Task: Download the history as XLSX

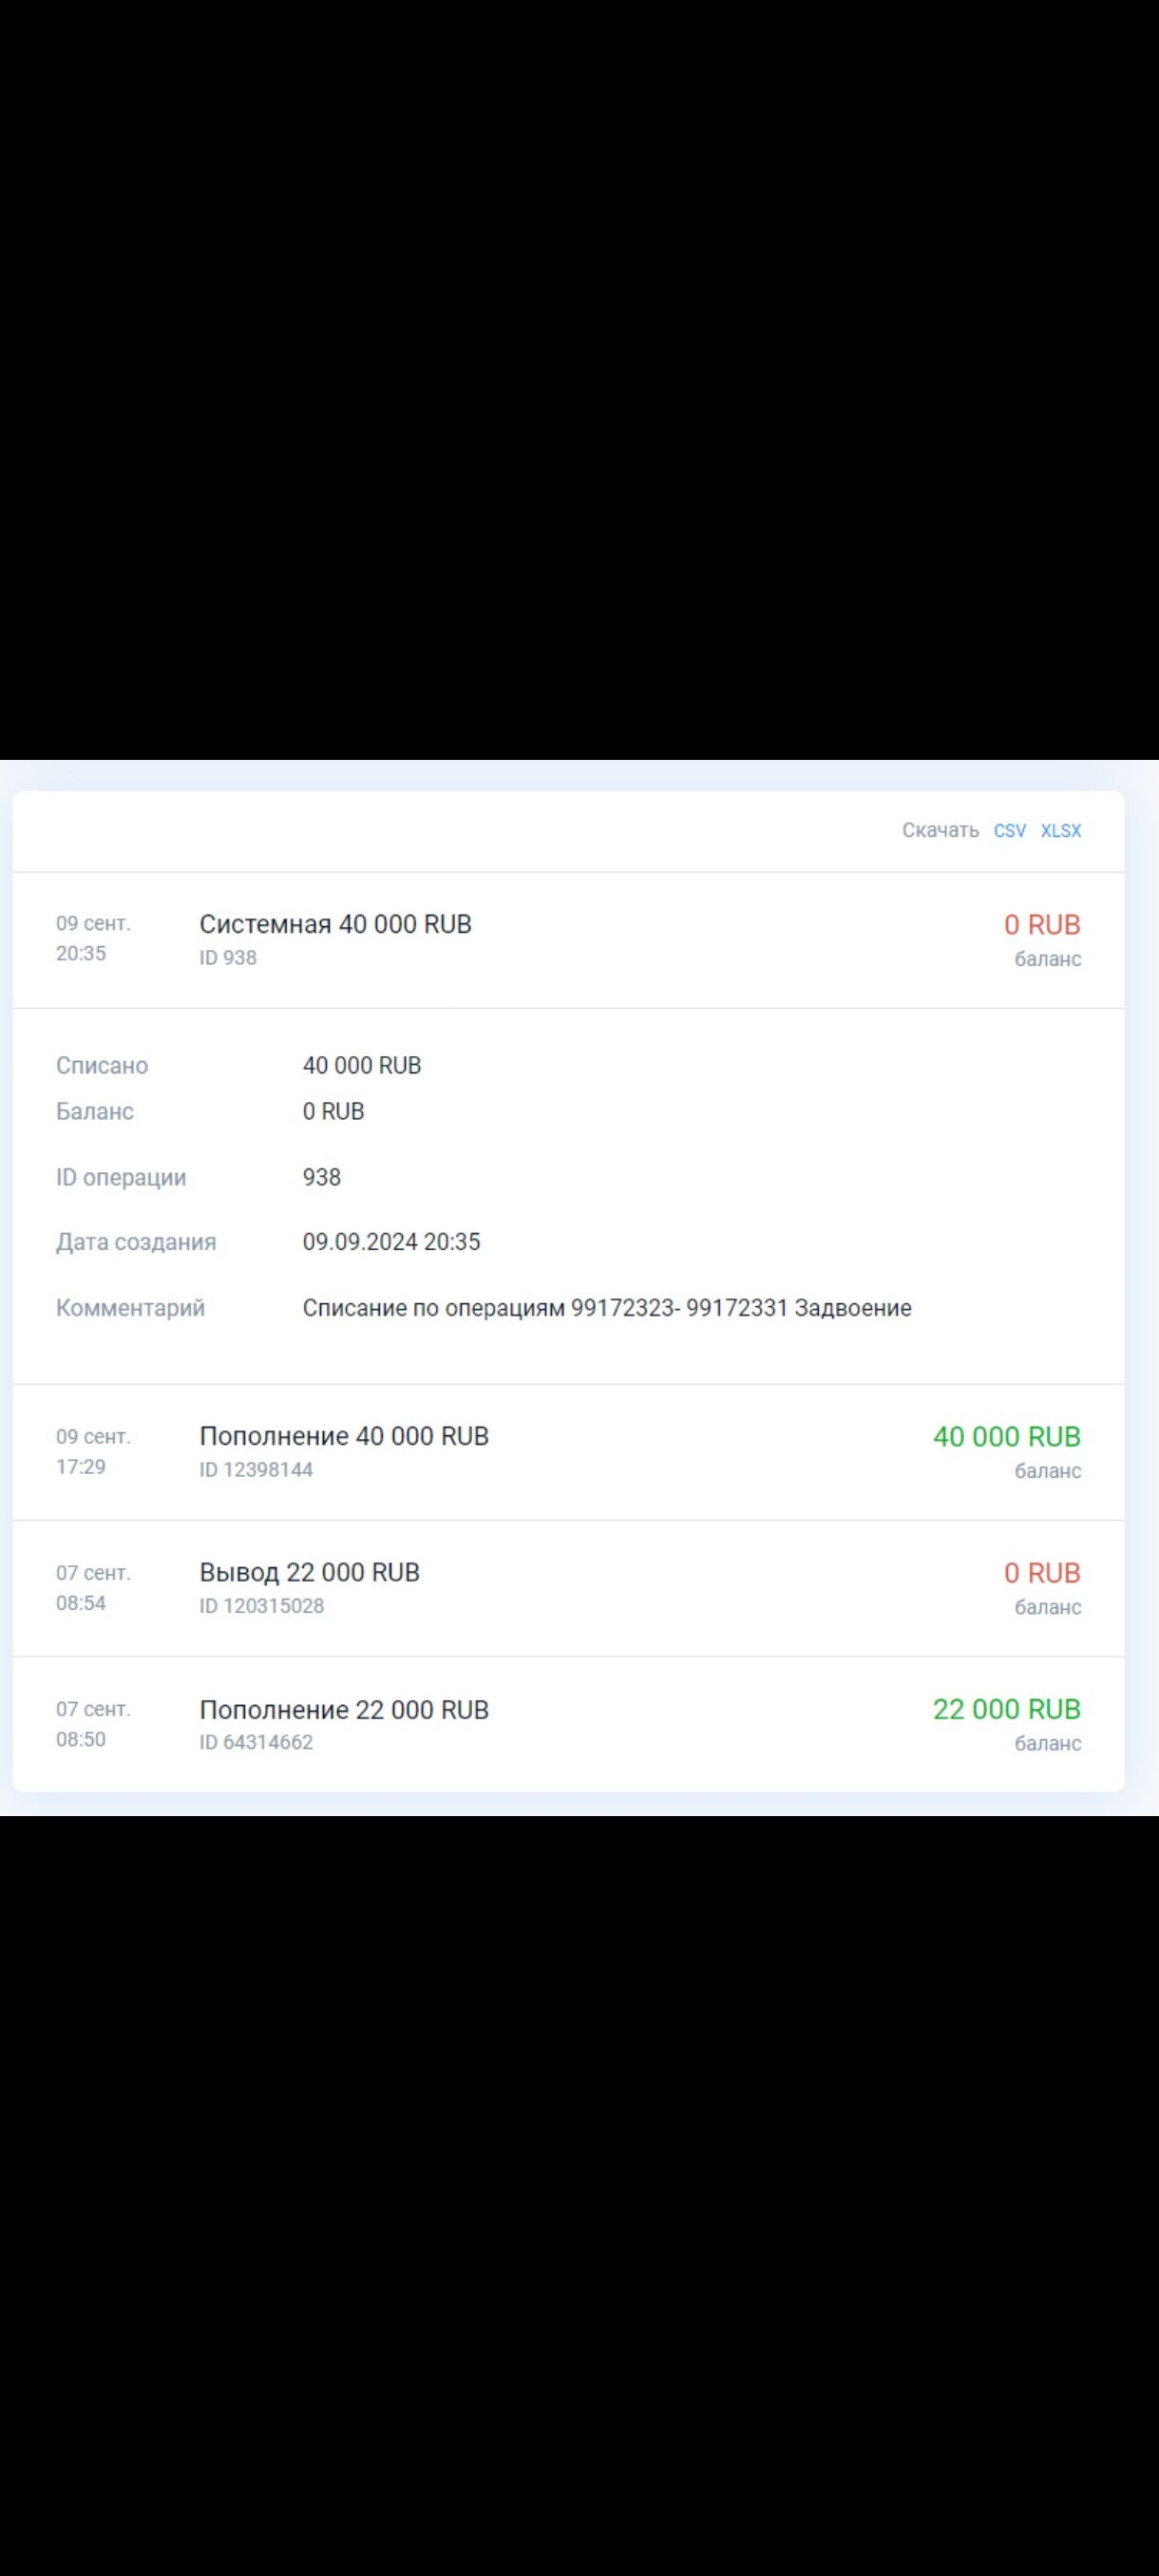Action: [1060, 830]
